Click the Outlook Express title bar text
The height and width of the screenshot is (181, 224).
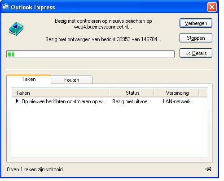(33, 7)
